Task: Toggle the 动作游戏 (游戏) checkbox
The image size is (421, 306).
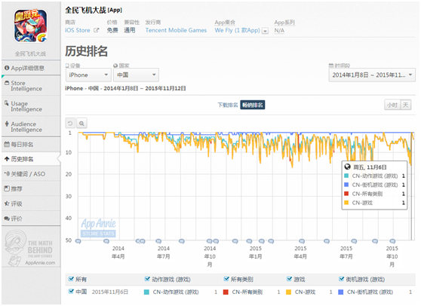Action: click(x=147, y=279)
